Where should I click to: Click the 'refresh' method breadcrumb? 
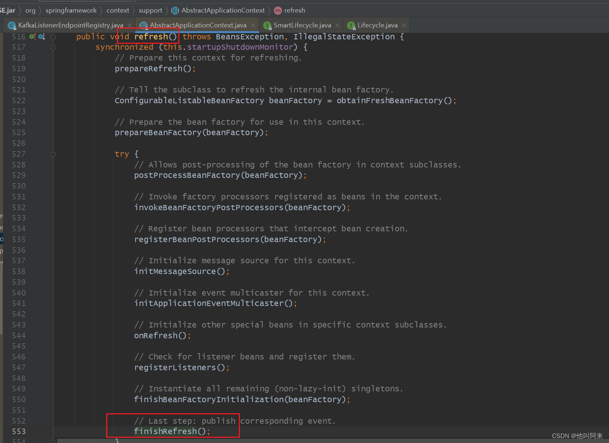[294, 10]
